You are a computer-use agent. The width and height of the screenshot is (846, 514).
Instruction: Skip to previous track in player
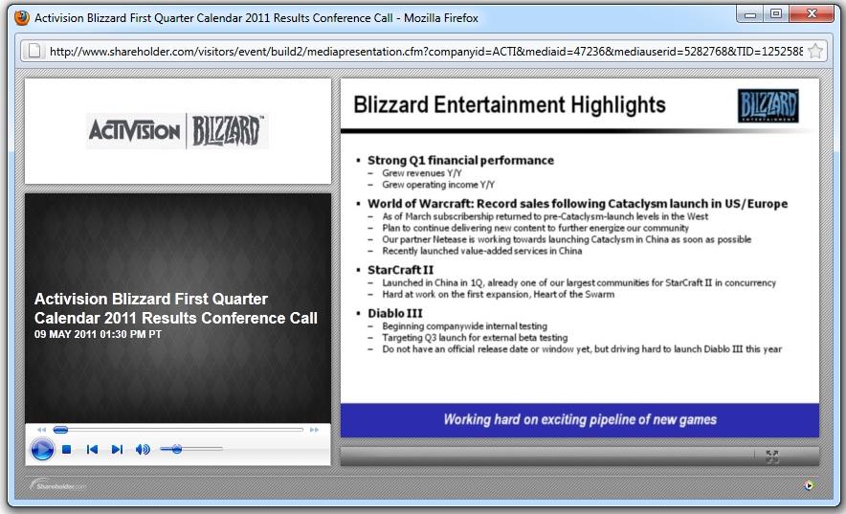point(92,449)
